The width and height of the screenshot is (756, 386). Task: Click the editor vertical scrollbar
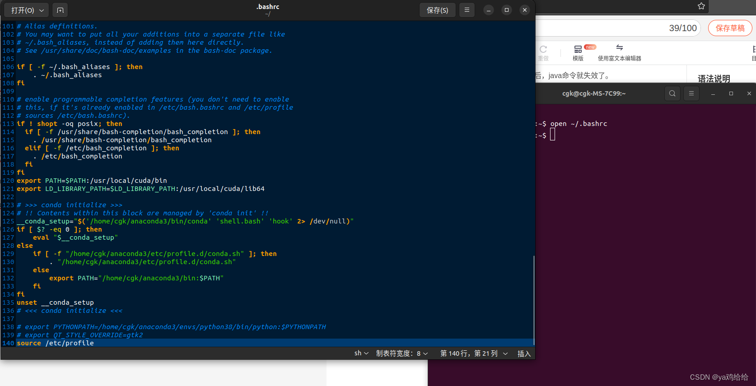coord(534,301)
